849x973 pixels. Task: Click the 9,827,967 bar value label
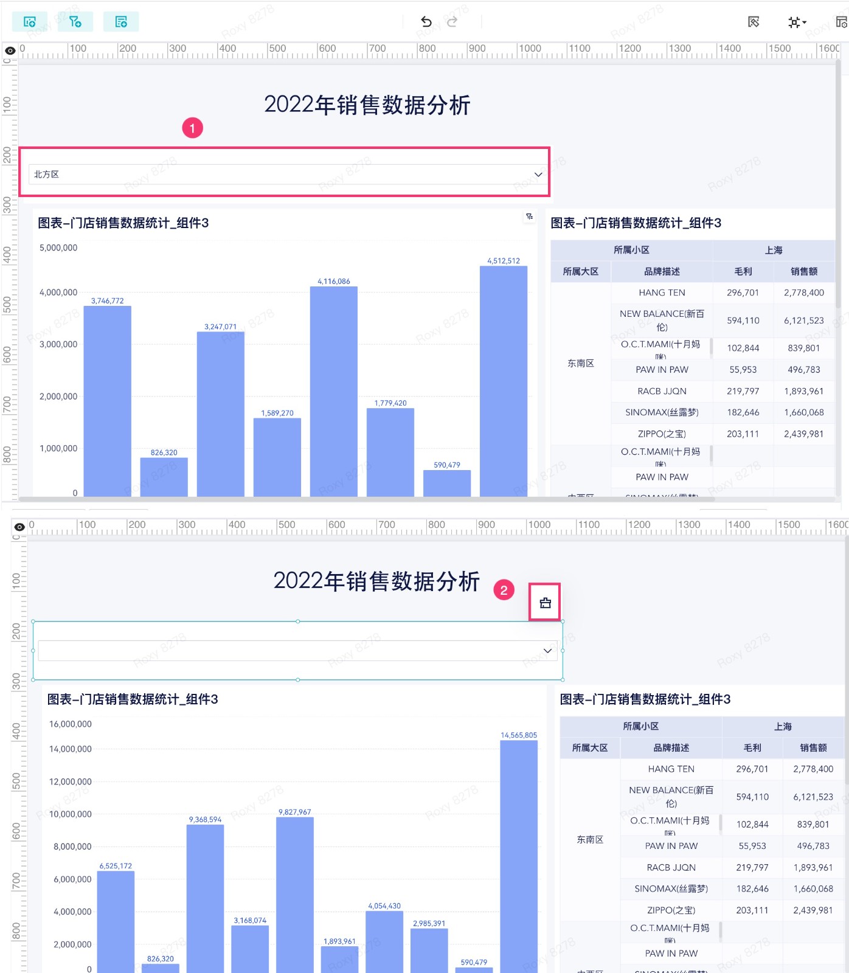coord(295,812)
